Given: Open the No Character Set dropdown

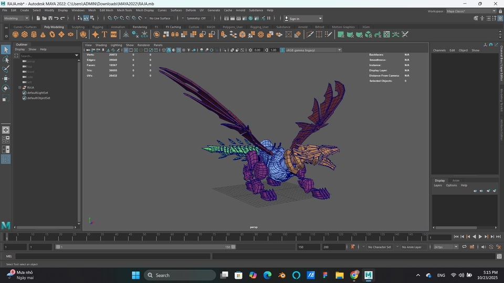Looking at the screenshot, I should (x=379, y=247).
